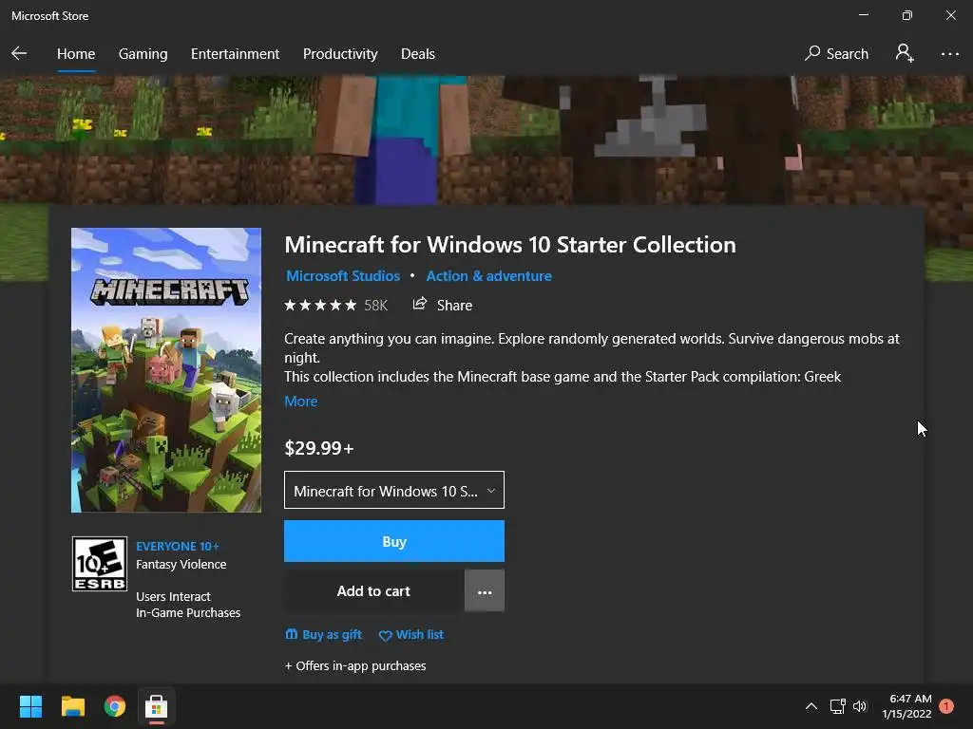Click the Minecraft box art thumbnail
This screenshot has height=729, width=973.
click(166, 370)
